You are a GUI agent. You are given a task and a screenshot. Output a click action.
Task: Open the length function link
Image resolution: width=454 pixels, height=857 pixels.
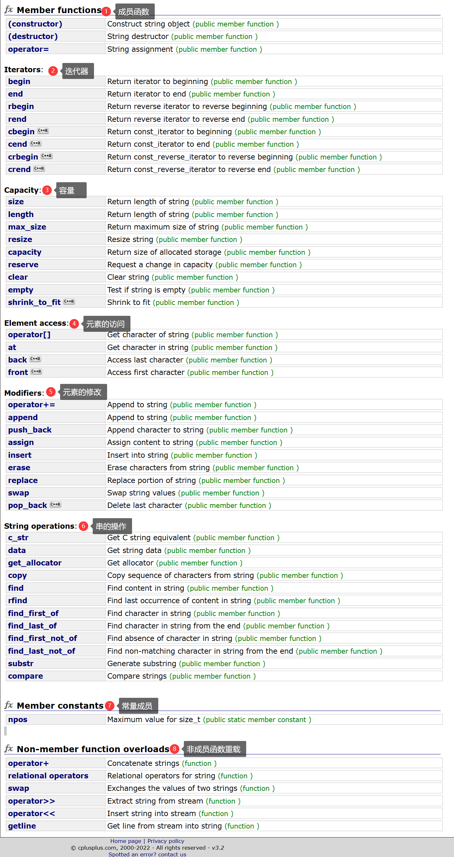pyautogui.click(x=21, y=214)
